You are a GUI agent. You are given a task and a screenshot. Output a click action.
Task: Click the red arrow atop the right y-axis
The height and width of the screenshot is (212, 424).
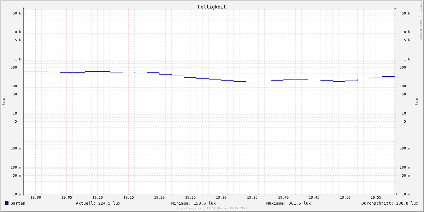395,8
